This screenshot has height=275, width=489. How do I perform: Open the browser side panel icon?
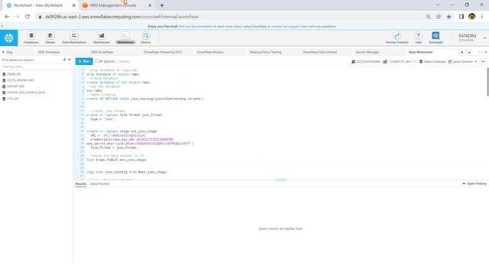coord(461,17)
